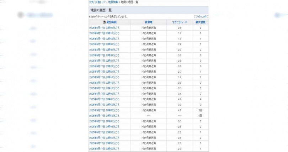The width and height of the screenshot is (288, 152).
Task: View the 22時06分ごろ earthquake report
Action: tap(104, 94)
